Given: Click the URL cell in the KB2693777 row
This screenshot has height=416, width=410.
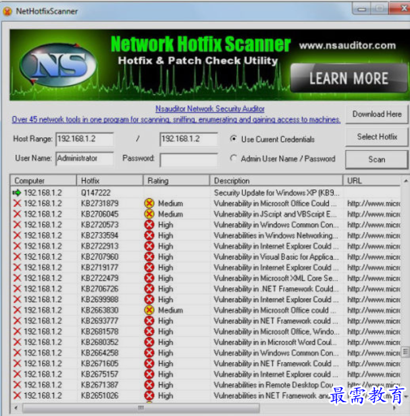Looking at the screenshot, I should tap(374, 321).
